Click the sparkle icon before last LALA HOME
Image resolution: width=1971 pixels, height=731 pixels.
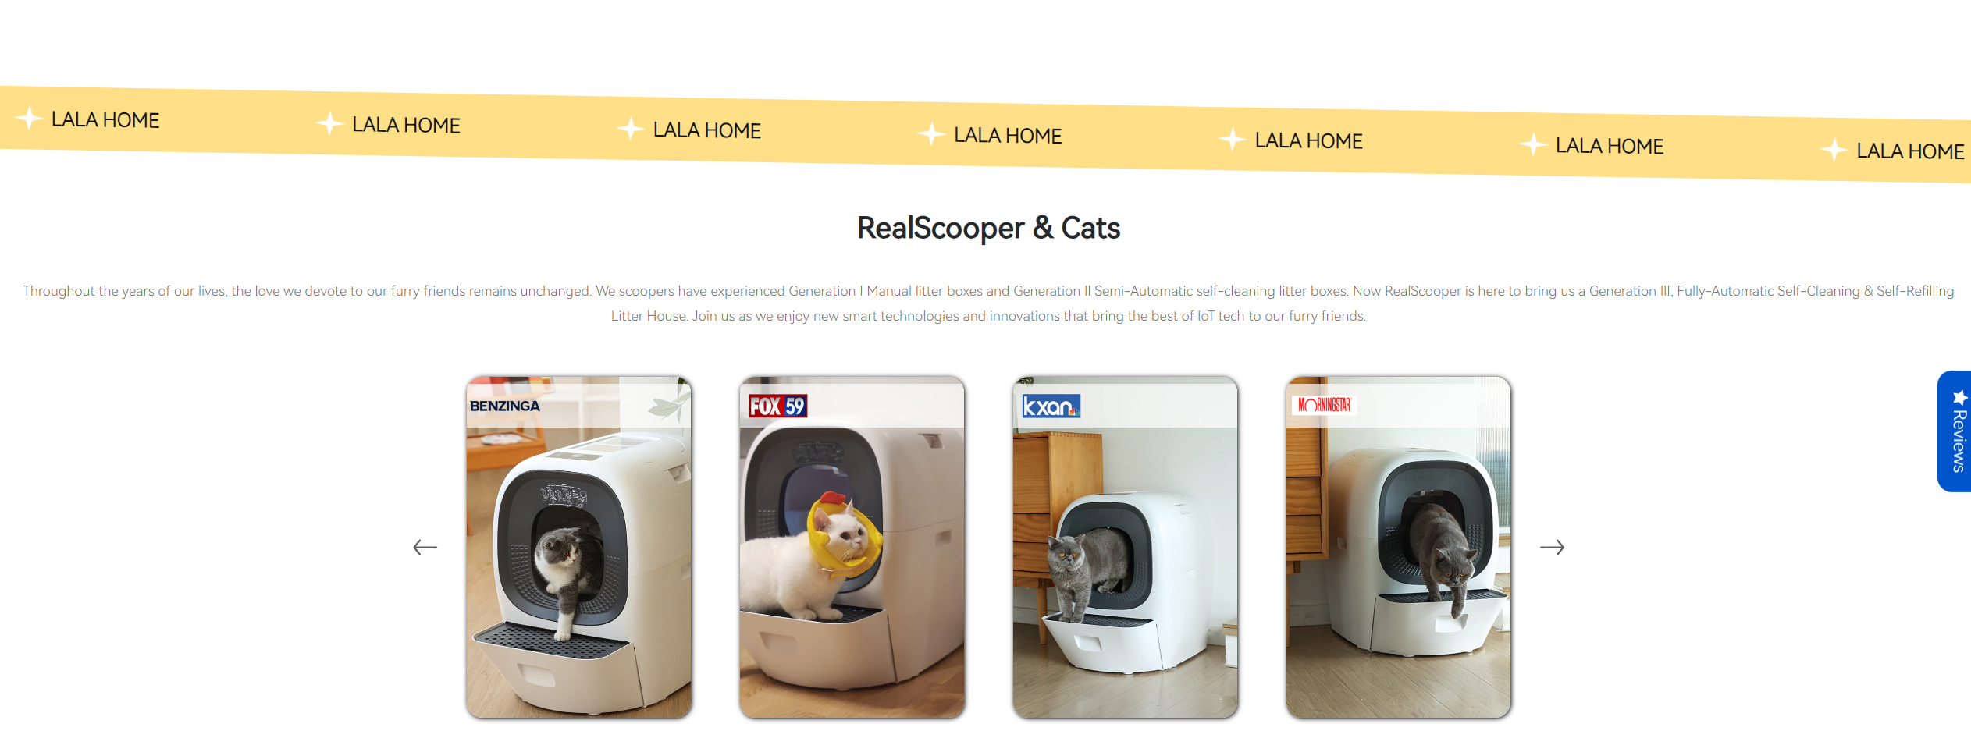[1834, 149]
